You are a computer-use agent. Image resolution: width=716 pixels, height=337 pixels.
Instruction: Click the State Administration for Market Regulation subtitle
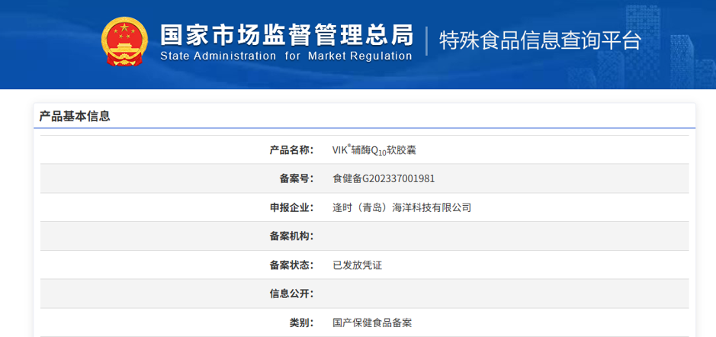coord(286,56)
